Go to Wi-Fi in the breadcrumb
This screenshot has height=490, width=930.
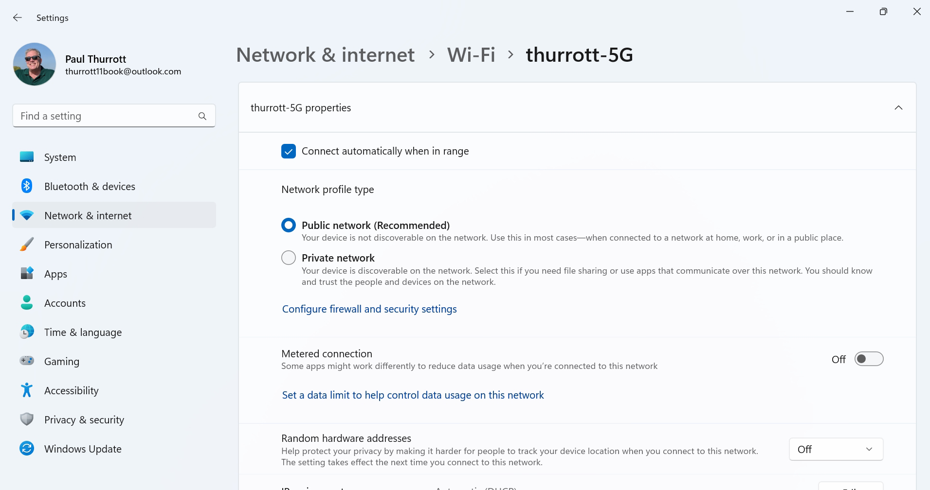pos(471,55)
